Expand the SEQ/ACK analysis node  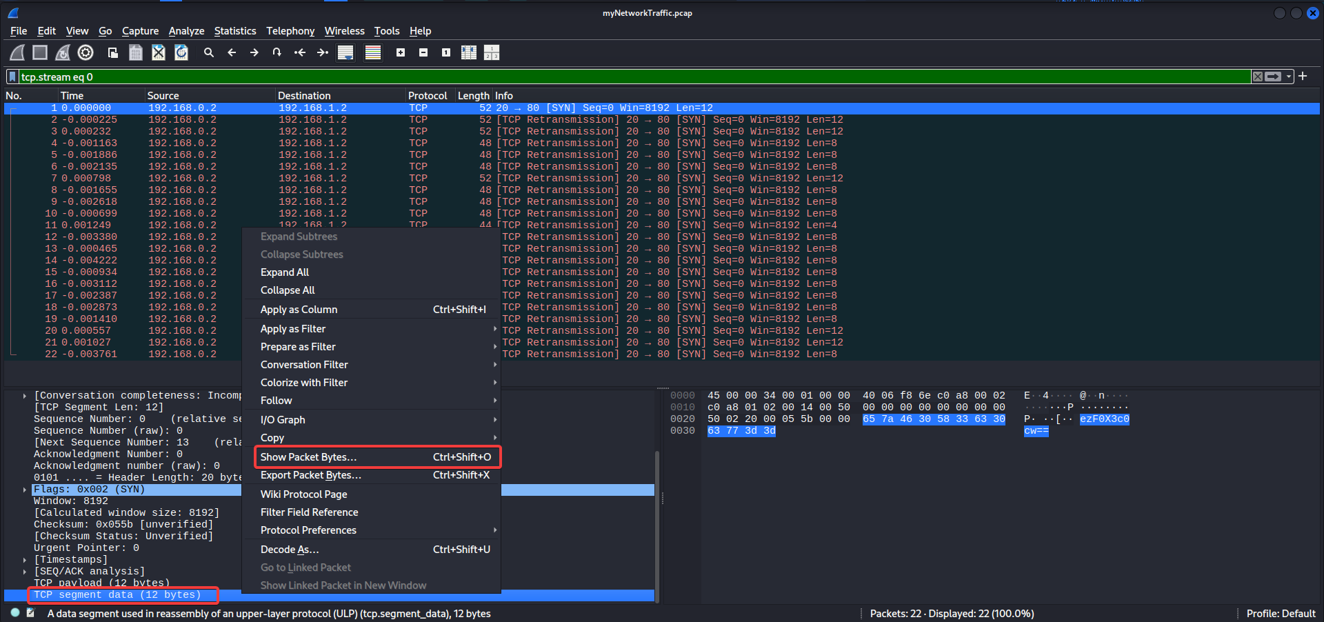[x=25, y=572]
